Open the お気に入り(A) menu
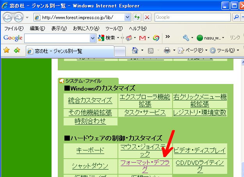Screen dimensions: 244x177 click(x=86, y=29)
